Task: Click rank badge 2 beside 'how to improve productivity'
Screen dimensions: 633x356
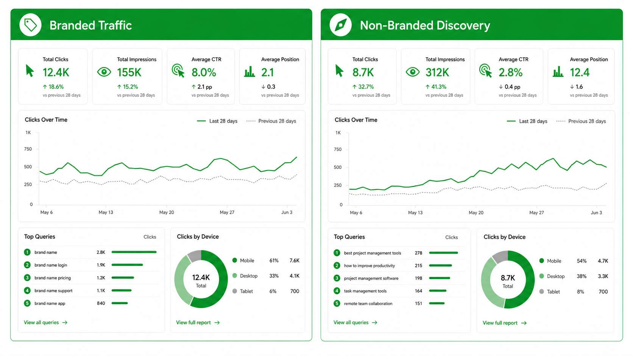Action: point(337,266)
